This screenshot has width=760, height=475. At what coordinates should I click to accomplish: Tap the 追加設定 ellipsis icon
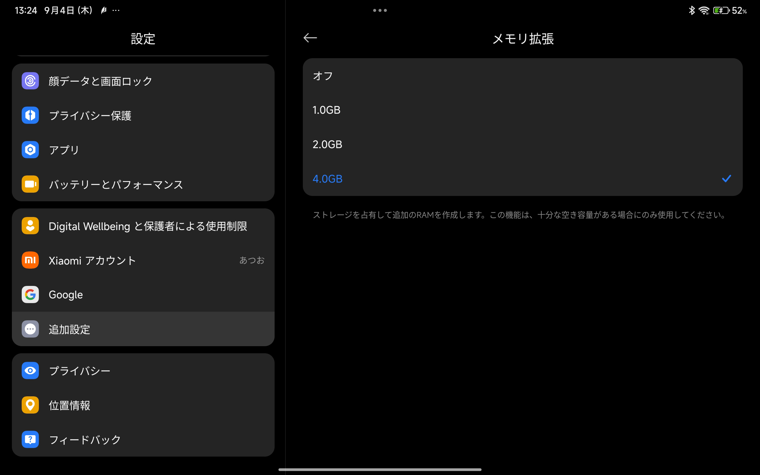point(30,329)
